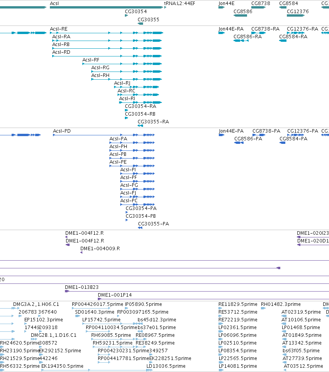329x372 pixels.
Task: Click the Acsl-RF transcript label
Action: pyautogui.click(x=91, y=60)
